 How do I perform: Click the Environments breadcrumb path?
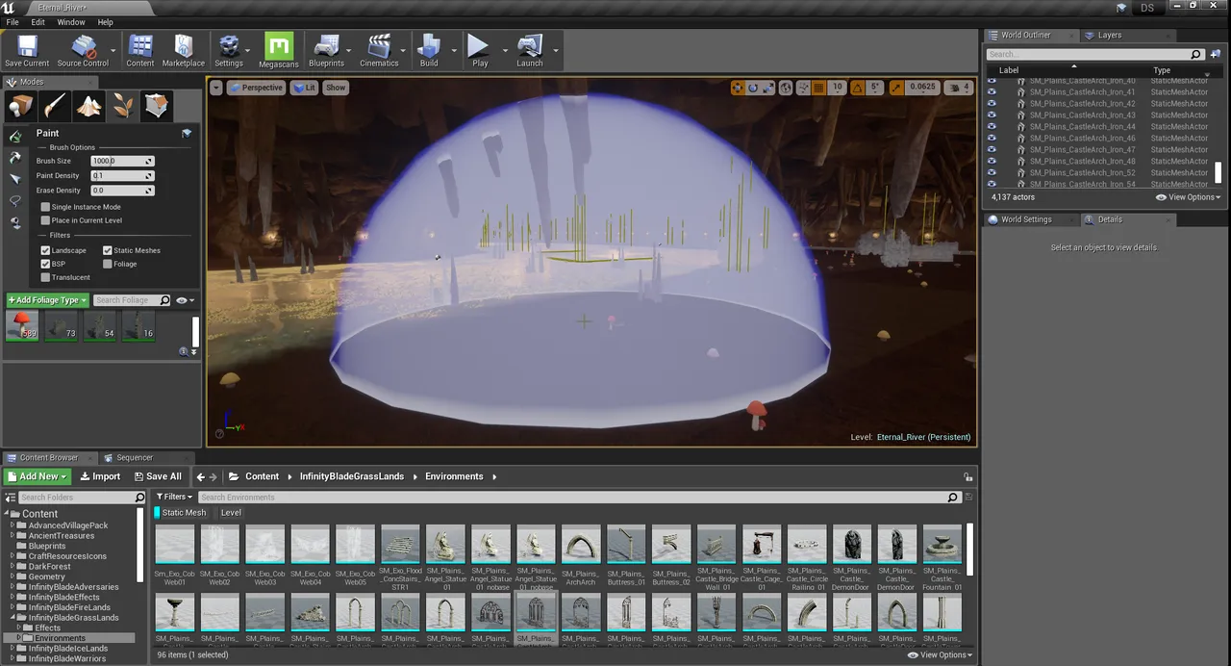[x=454, y=476]
